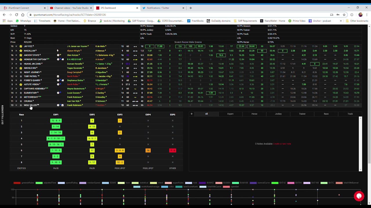The width and height of the screenshot is (371, 208).
Task: Scratch runner NIKHILS INN with its X icon
Action: 16,68
